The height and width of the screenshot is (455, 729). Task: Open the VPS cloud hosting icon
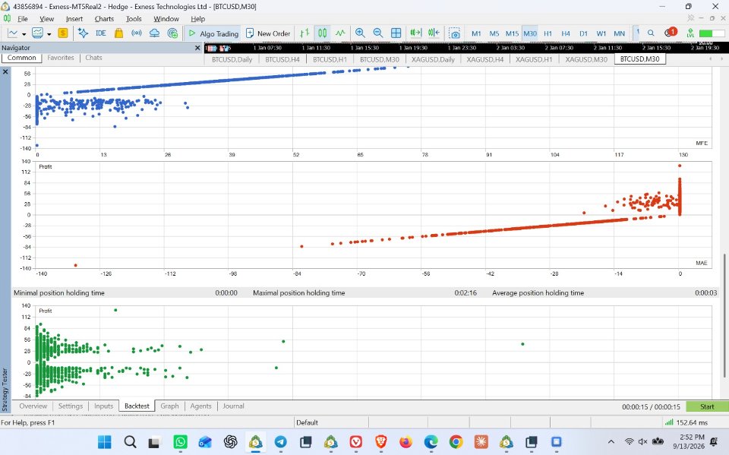click(154, 33)
